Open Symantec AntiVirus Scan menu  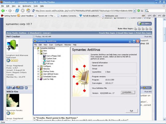51,45
